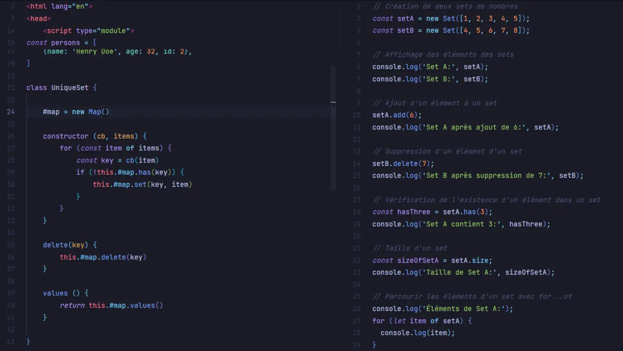This screenshot has width=623, height=351.
Task: Click comment 'Ajout d'un élément à un set'
Action: pos(435,103)
